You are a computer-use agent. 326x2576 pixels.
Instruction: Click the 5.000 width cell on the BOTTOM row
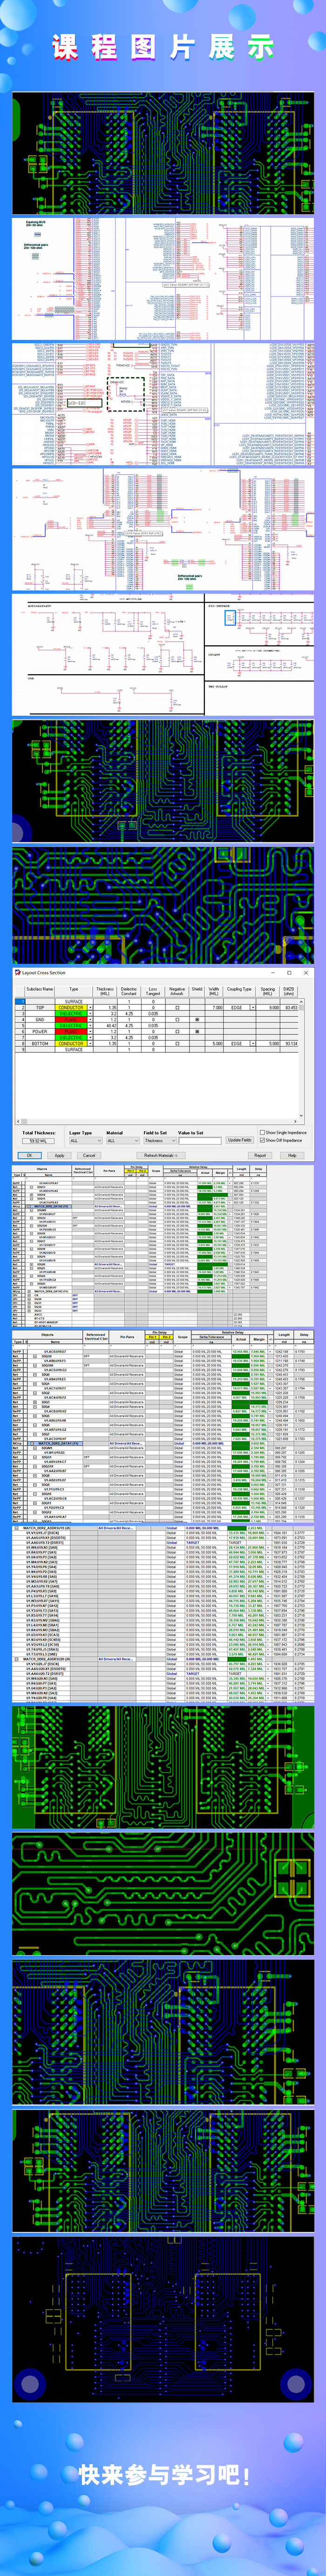click(214, 1043)
